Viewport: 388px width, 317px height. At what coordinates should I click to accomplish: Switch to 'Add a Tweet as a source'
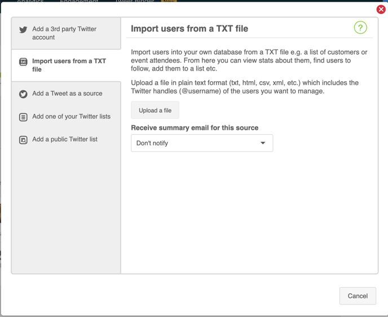coord(66,94)
